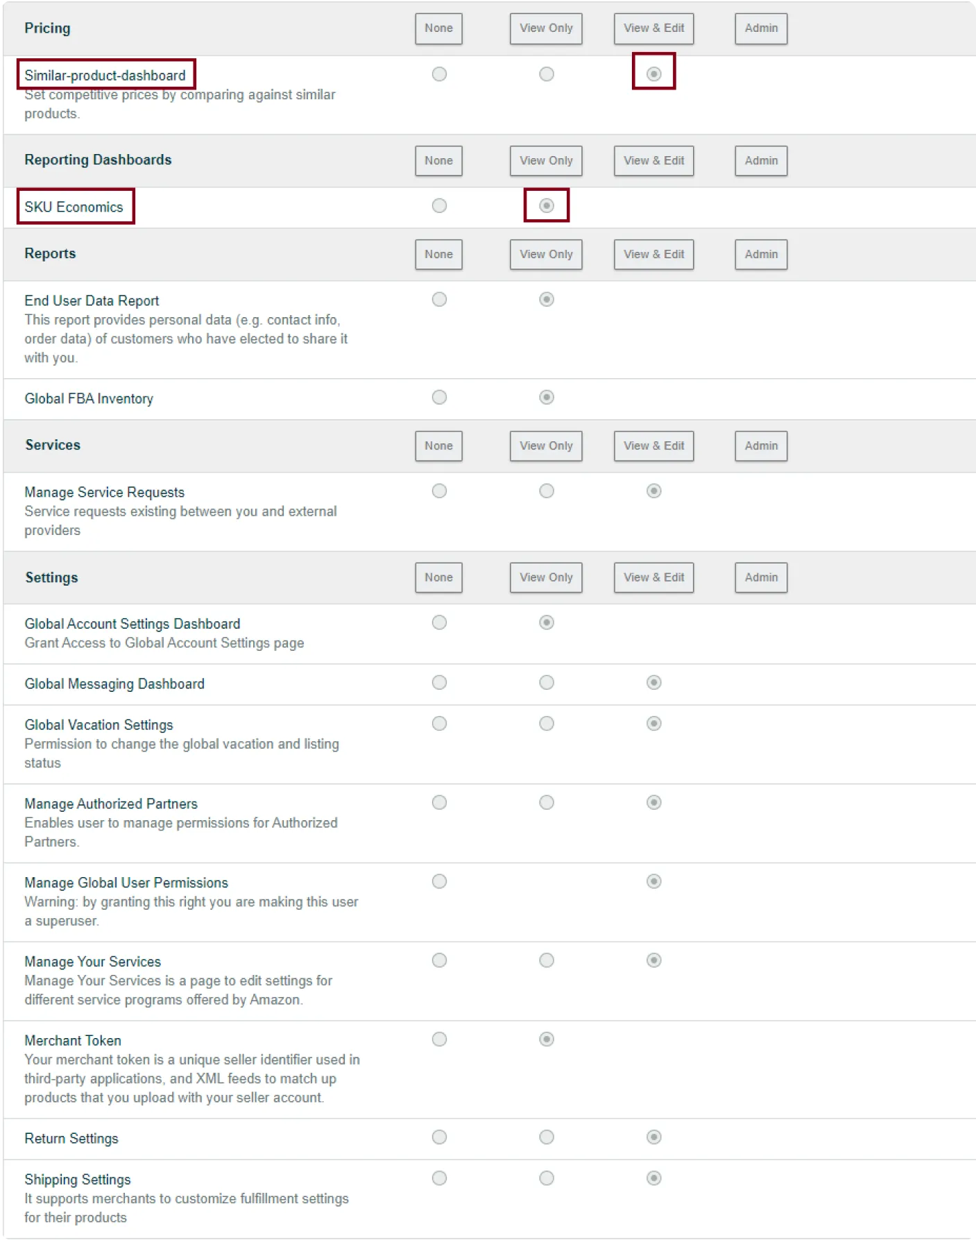Select View Only for Global FBA Inventory
The height and width of the screenshot is (1240, 976).
click(547, 397)
